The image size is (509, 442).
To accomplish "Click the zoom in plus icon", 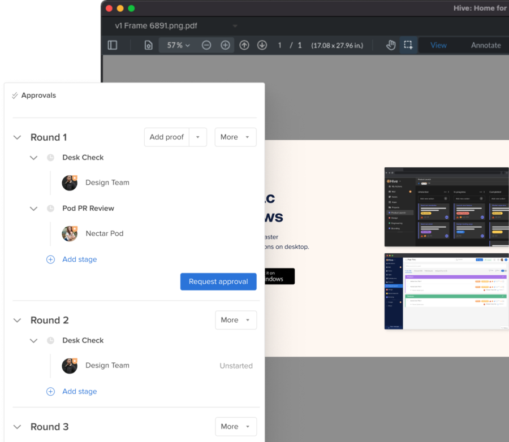I will coord(225,45).
